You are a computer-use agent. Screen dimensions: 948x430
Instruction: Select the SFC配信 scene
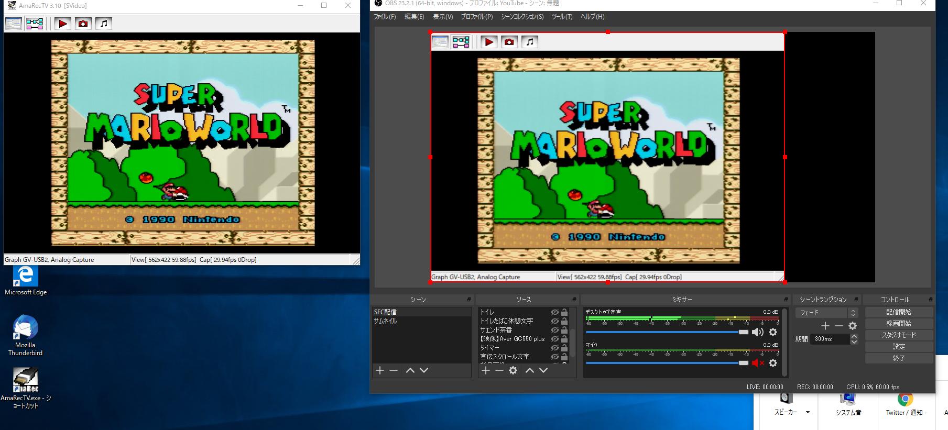point(421,312)
